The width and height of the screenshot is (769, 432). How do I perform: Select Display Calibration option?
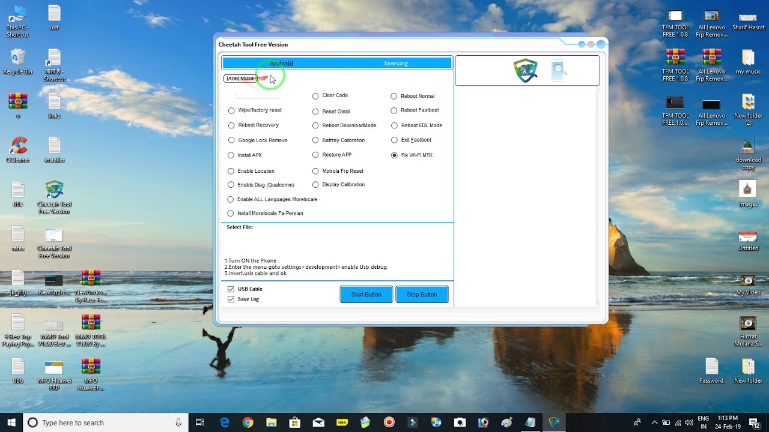pos(315,185)
